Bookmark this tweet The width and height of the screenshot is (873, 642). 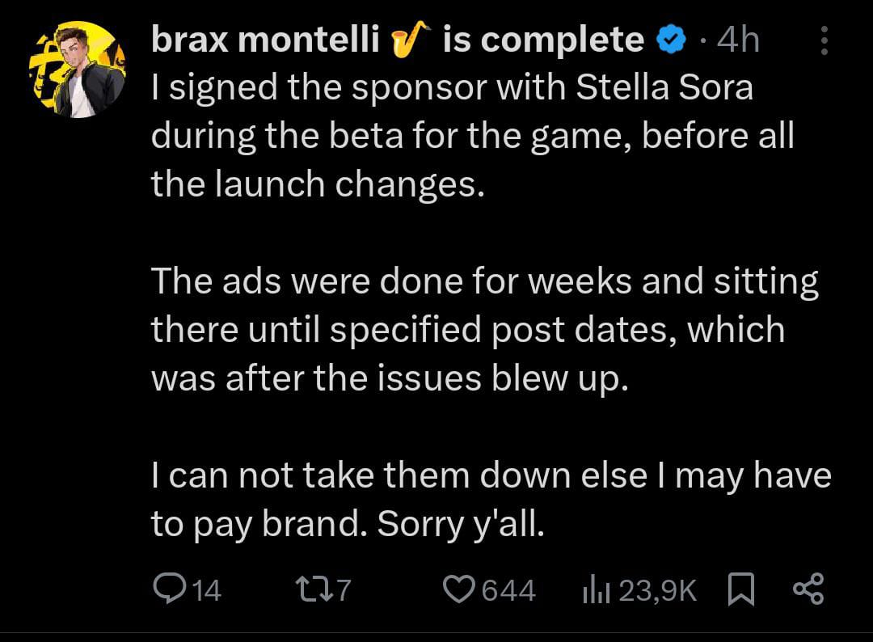740,589
